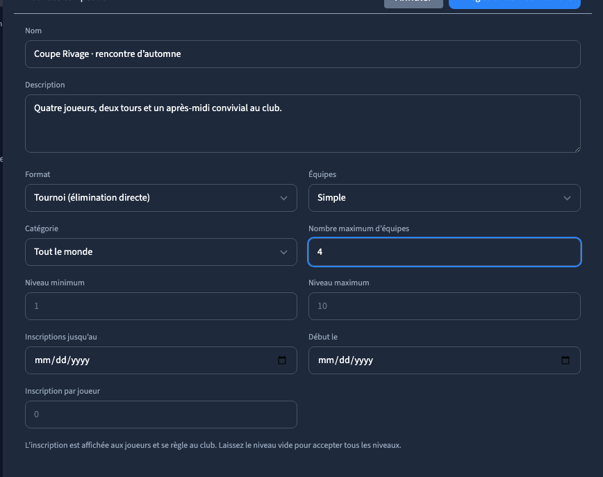The image size is (603, 477).
Task: Click the "Inscriptions jusqu'au" label
Action: pos(61,337)
